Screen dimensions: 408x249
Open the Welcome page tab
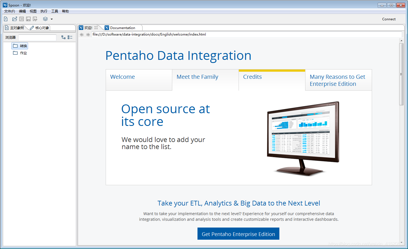point(139,80)
